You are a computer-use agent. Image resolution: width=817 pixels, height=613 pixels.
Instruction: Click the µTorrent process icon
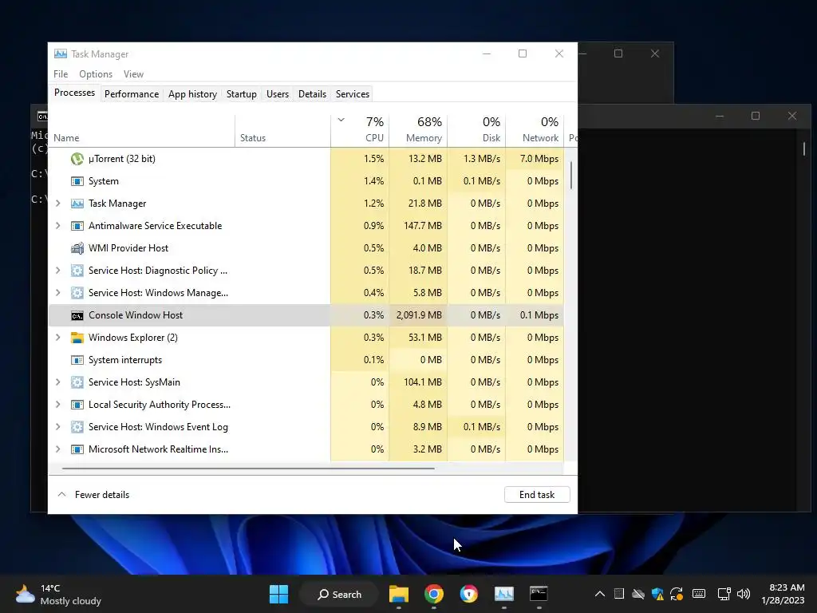tap(77, 159)
